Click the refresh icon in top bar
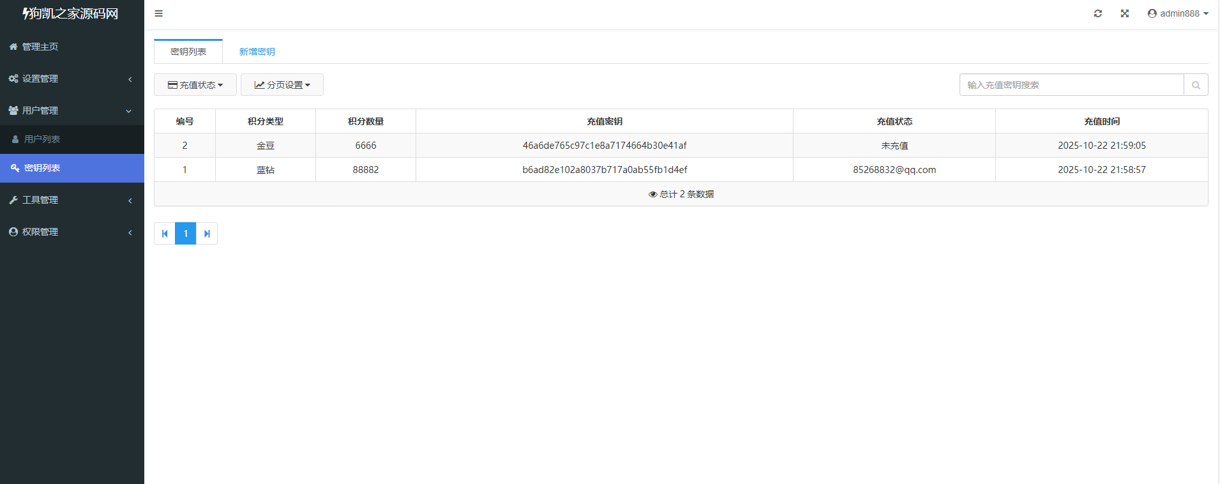 click(x=1098, y=13)
